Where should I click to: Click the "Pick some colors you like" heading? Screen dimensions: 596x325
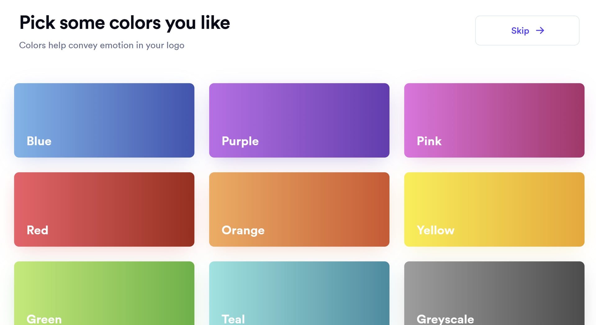[124, 23]
